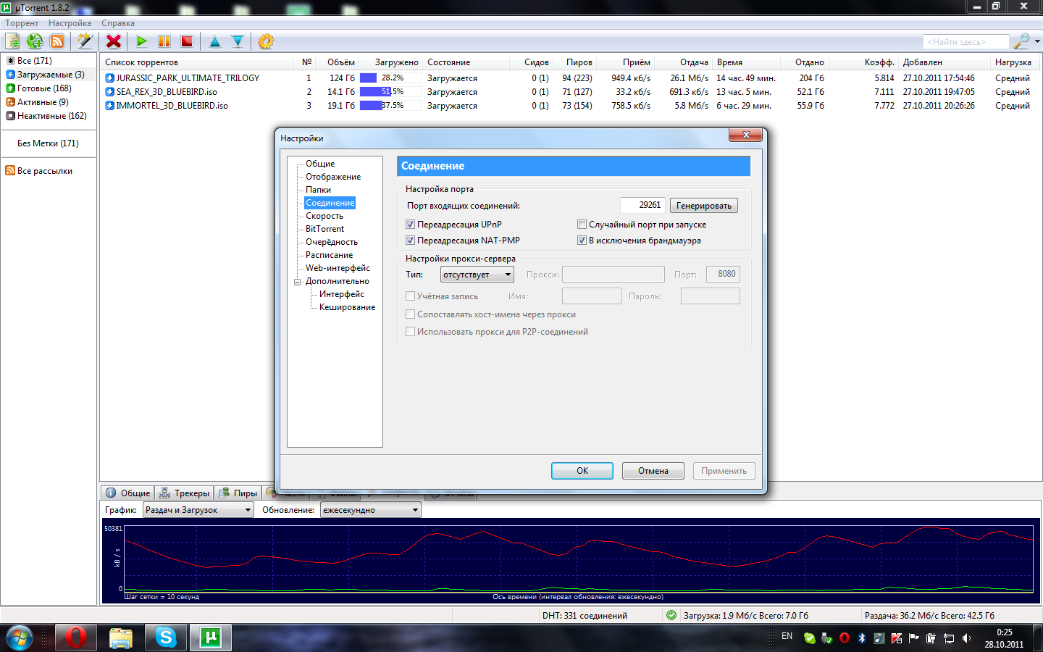Click the Bluetooth tray icon

862,638
